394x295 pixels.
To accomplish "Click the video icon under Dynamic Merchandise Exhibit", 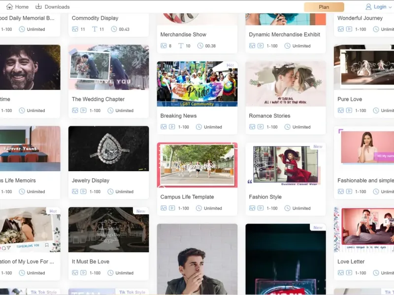I will (261, 46).
